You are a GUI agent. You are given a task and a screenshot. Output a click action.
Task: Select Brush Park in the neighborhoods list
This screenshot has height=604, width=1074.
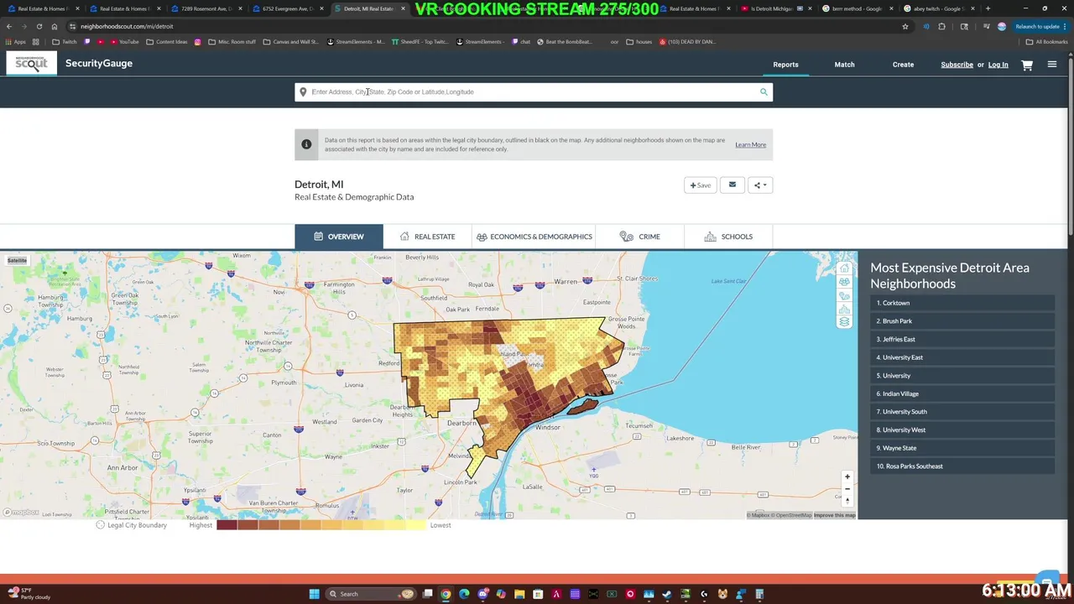[962, 321]
